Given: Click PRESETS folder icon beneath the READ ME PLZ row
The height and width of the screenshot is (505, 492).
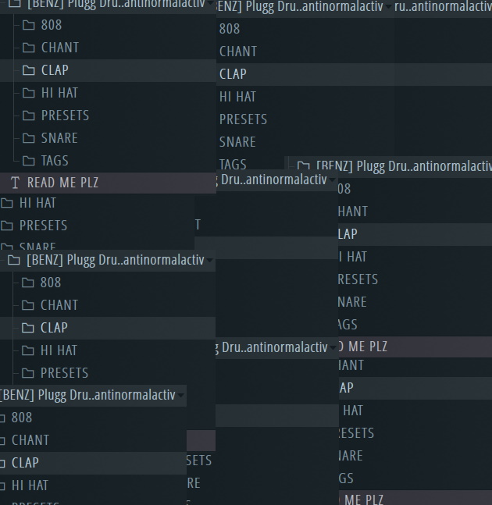Looking at the screenshot, I should click(x=7, y=226).
